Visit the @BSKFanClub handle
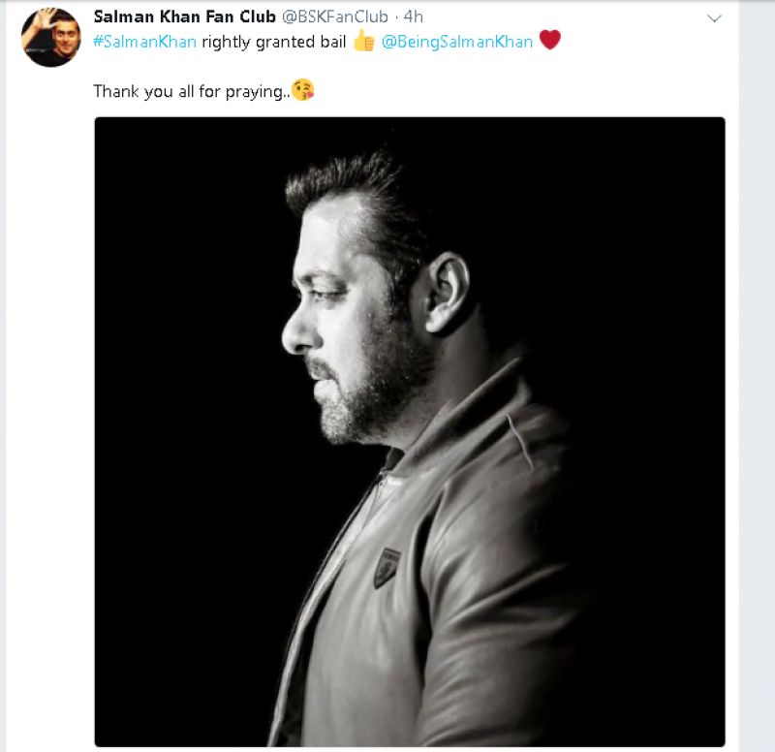The width and height of the screenshot is (775, 752). [335, 17]
